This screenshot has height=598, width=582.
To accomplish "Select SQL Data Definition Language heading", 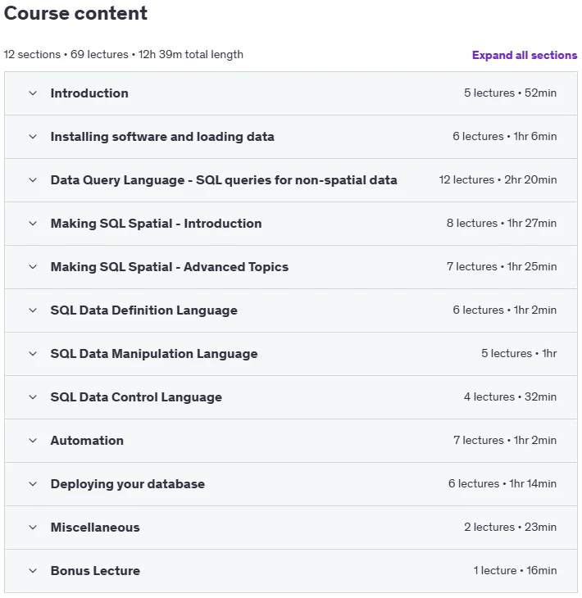I will 144,310.
